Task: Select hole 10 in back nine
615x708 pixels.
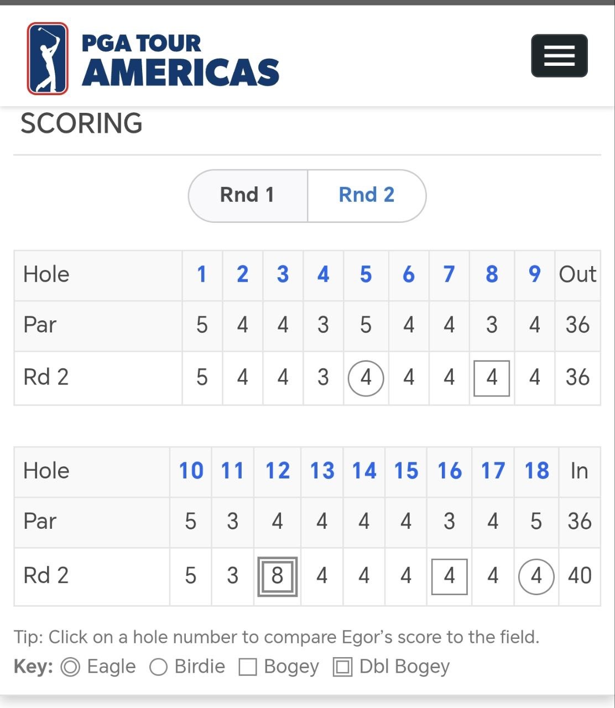Action: click(x=191, y=471)
